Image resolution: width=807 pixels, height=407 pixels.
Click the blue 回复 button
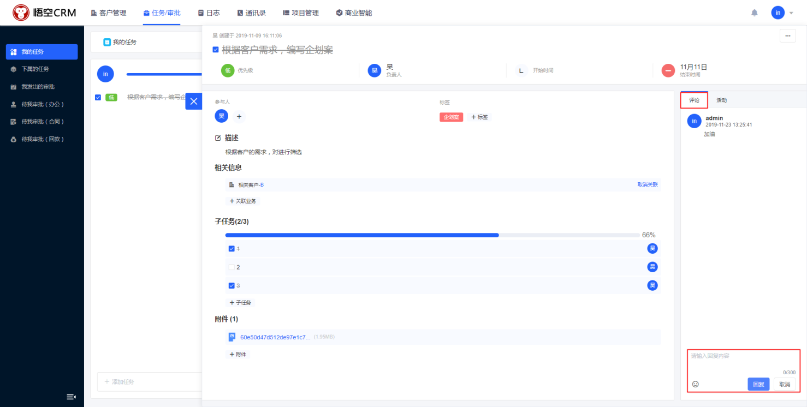(758, 384)
